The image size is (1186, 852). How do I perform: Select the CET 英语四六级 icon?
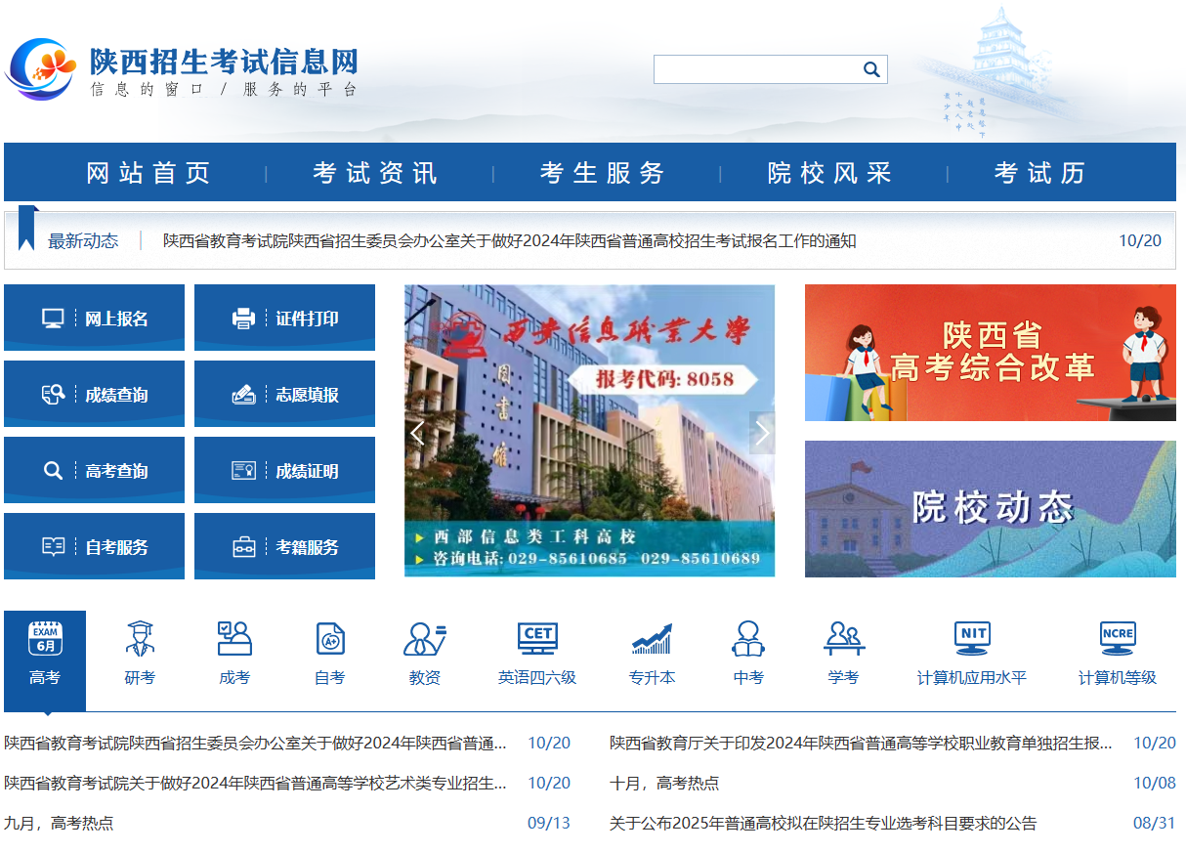(x=537, y=638)
